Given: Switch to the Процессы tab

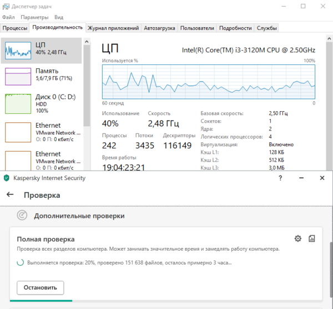Looking at the screenshot, I should (15, 28).
